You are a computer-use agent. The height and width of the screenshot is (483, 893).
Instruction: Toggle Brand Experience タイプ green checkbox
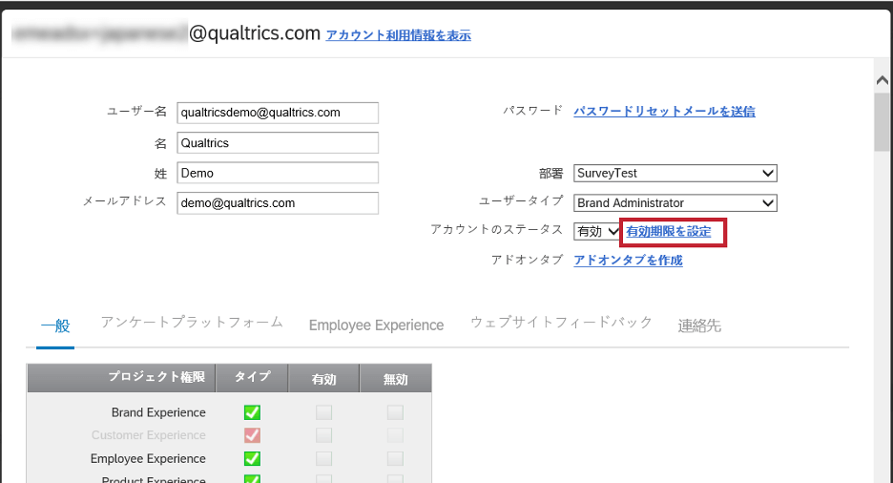click(x=252, y=412)
